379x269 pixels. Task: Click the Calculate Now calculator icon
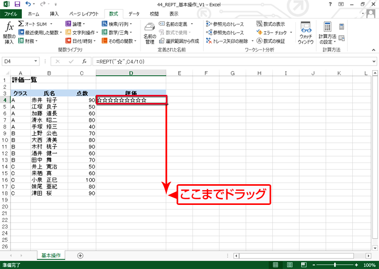coord(342,27)
